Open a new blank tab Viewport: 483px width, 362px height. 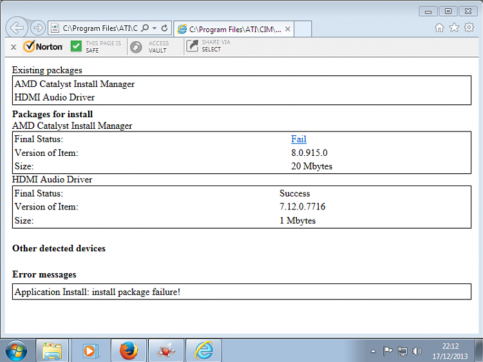(303, 29)
